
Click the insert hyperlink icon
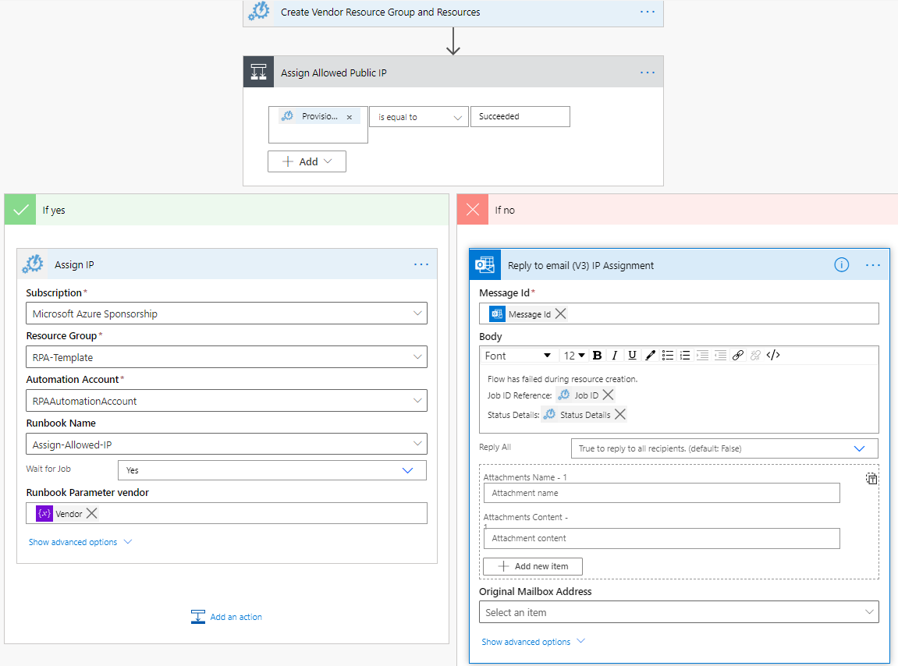pyautogui.click(x=737, y=356)
